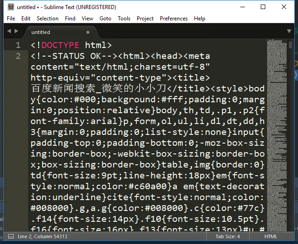Screen dimensions: 298x244
Task: Click the text #c60a00 in code
Action: [x=148, y=187]
